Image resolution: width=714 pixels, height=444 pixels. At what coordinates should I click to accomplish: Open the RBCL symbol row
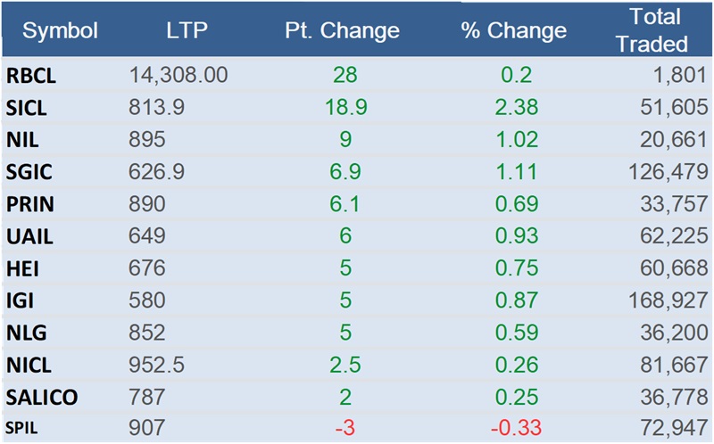pos(31,76)
